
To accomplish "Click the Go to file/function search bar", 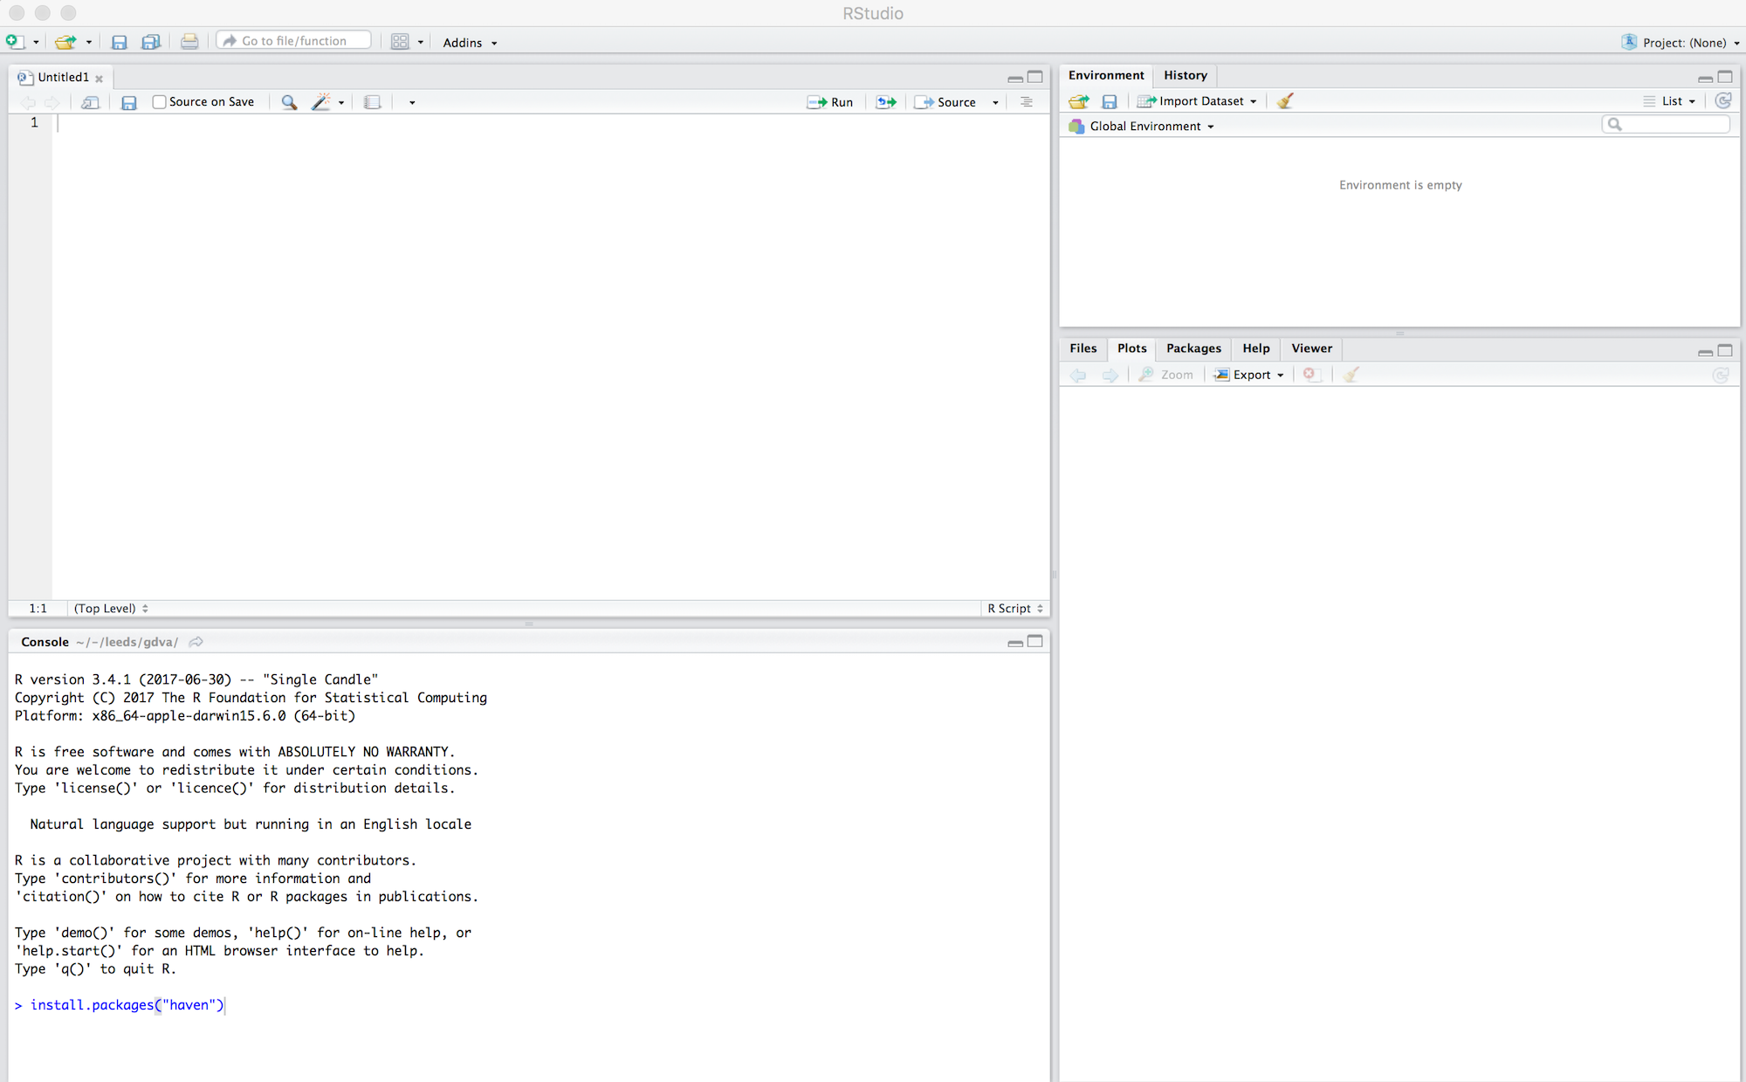I will [x=294, y=41].
